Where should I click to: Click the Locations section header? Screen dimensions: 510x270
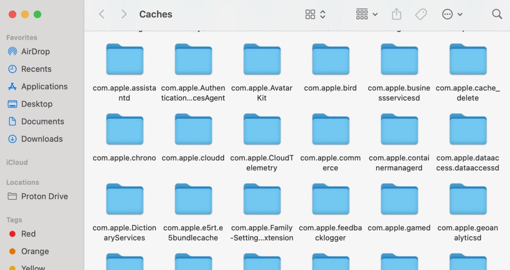click(x=22, y=182)
